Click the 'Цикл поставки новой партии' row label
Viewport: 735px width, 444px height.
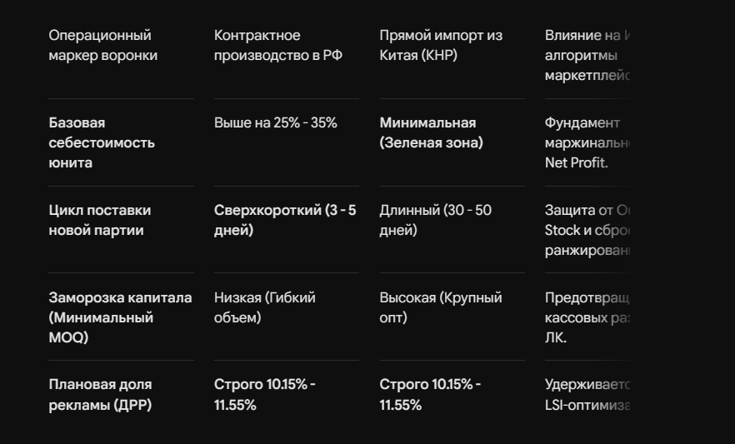(100, 220)
